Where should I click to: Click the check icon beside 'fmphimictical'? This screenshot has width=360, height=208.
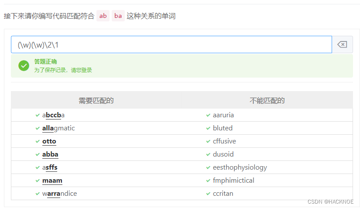[x=208, y=181]
